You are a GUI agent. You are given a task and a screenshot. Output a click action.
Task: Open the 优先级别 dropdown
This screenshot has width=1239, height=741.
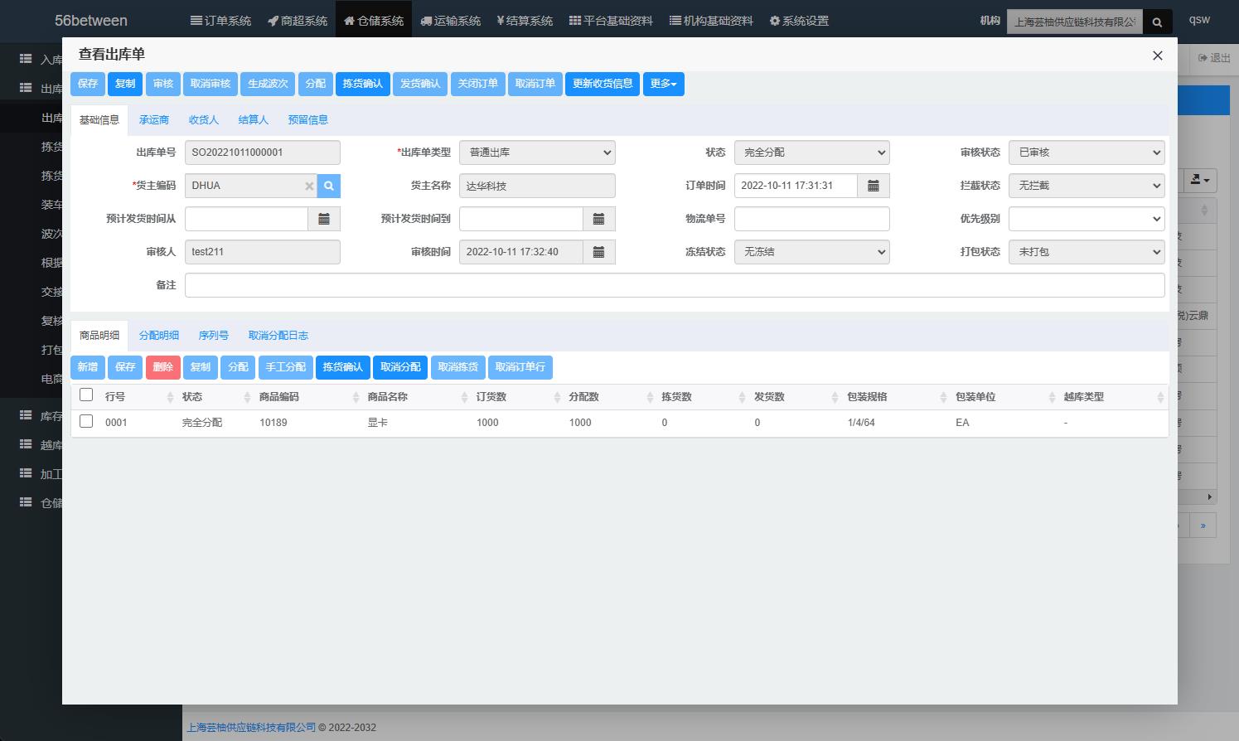[1087, 219]
